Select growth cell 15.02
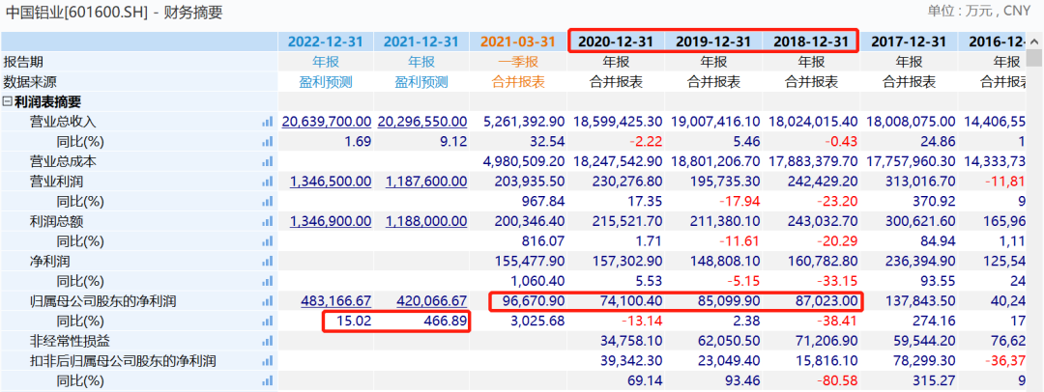Screen dimensions: 1044x392 [354, 322]
